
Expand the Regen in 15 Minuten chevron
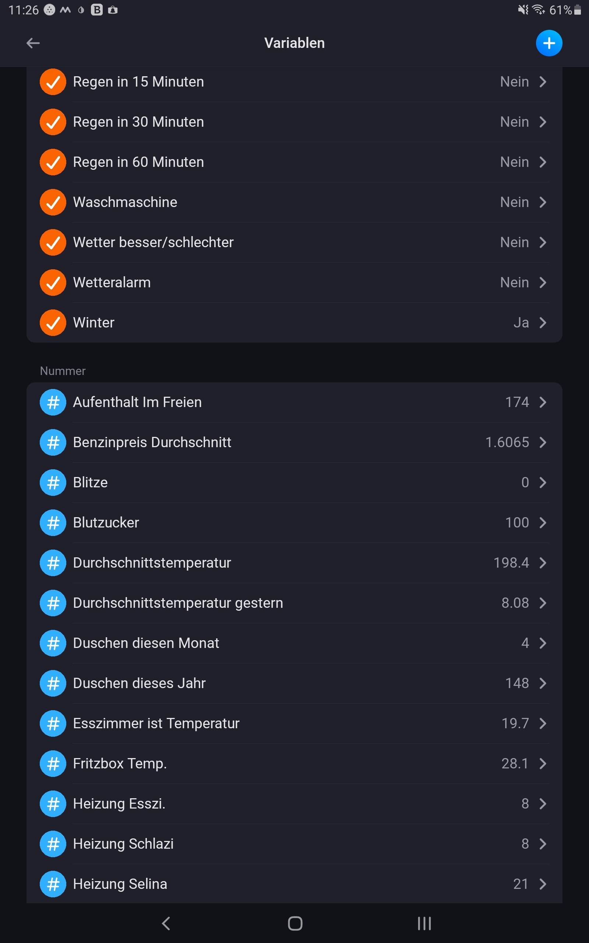click(x=543, y=82)
